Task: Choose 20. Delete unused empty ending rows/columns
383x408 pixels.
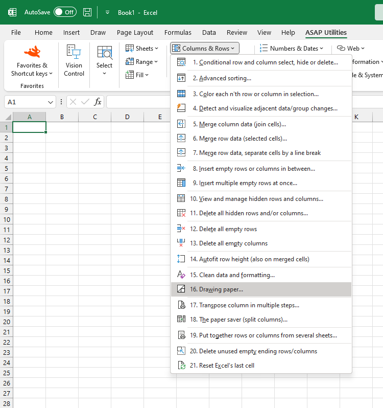Action: click(x=261, y=351)
